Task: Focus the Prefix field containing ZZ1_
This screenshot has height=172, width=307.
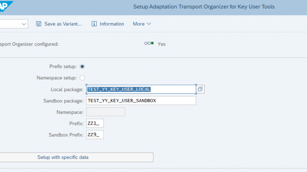Action: pyautogui.click(x=95, y=123)
